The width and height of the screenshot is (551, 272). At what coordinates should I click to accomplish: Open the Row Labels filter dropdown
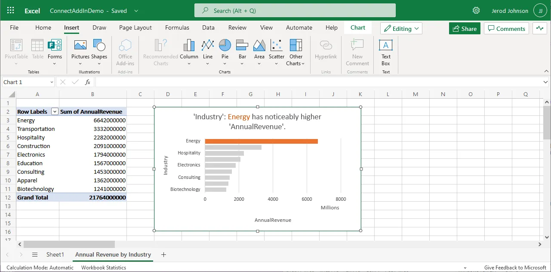(x=55, y=111)
